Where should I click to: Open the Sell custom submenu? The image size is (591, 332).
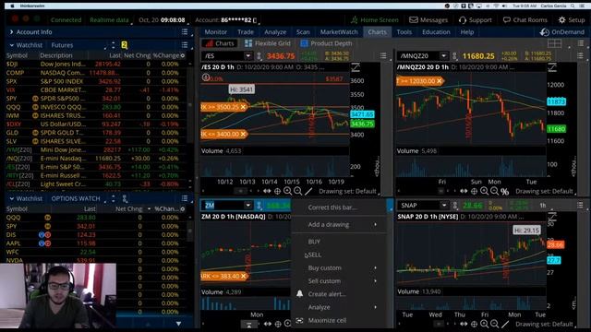click(x=340, y=281)
